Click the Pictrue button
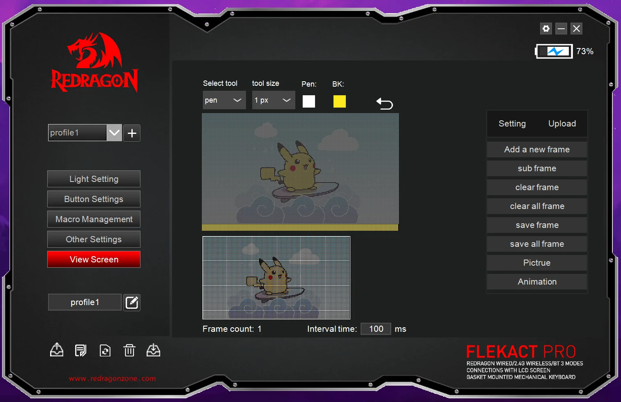621x402 pixels. click(537, 263)
